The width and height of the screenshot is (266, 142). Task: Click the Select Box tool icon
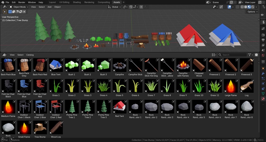[x=5, y=12]
